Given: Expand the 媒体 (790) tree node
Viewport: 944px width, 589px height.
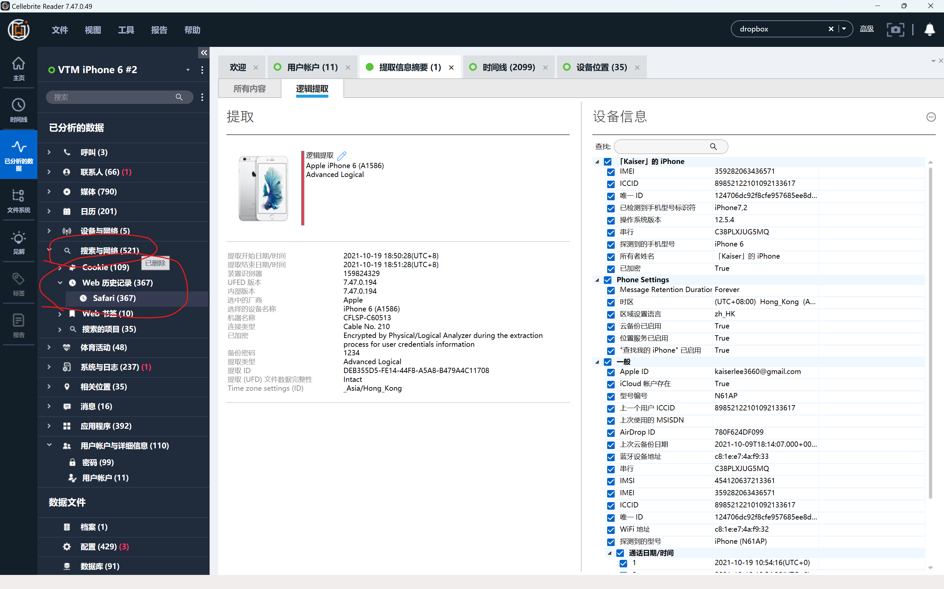Looking at the screenshot, I should tap(49, 192).
